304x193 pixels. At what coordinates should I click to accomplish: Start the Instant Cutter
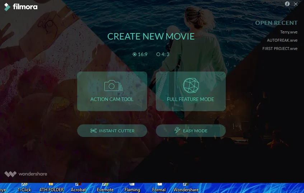click(x=112, y=131)
